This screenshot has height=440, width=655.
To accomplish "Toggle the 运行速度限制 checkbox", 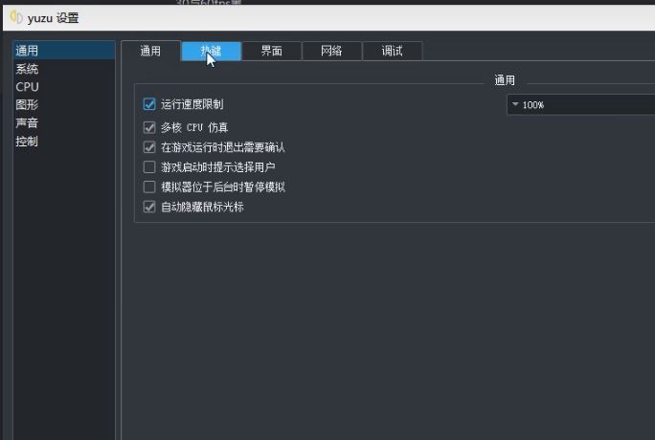I will (x=149, y=104).
